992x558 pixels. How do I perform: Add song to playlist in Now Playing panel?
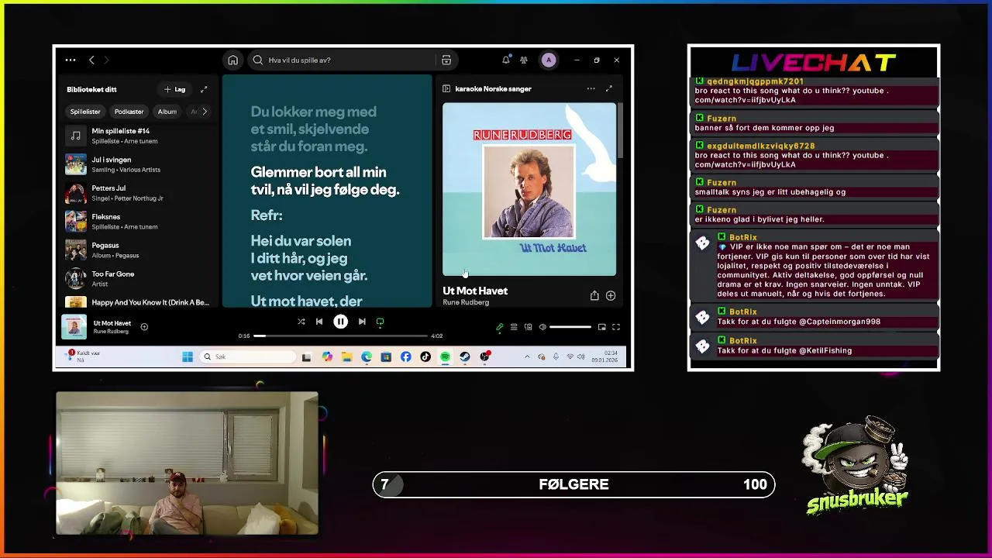coord(611,295)
